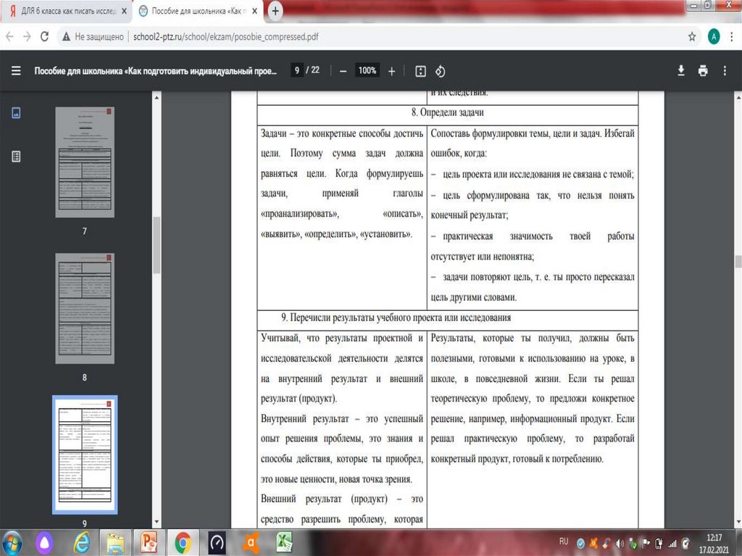Toggle the PDF sidebar menu
The height and width of the screenshot is (556, 742).
(16, 71)
